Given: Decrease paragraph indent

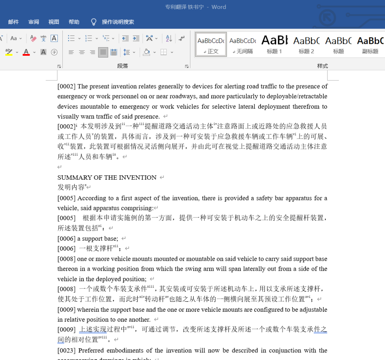Looking at the screenshot, I should (x=125, y=38).
